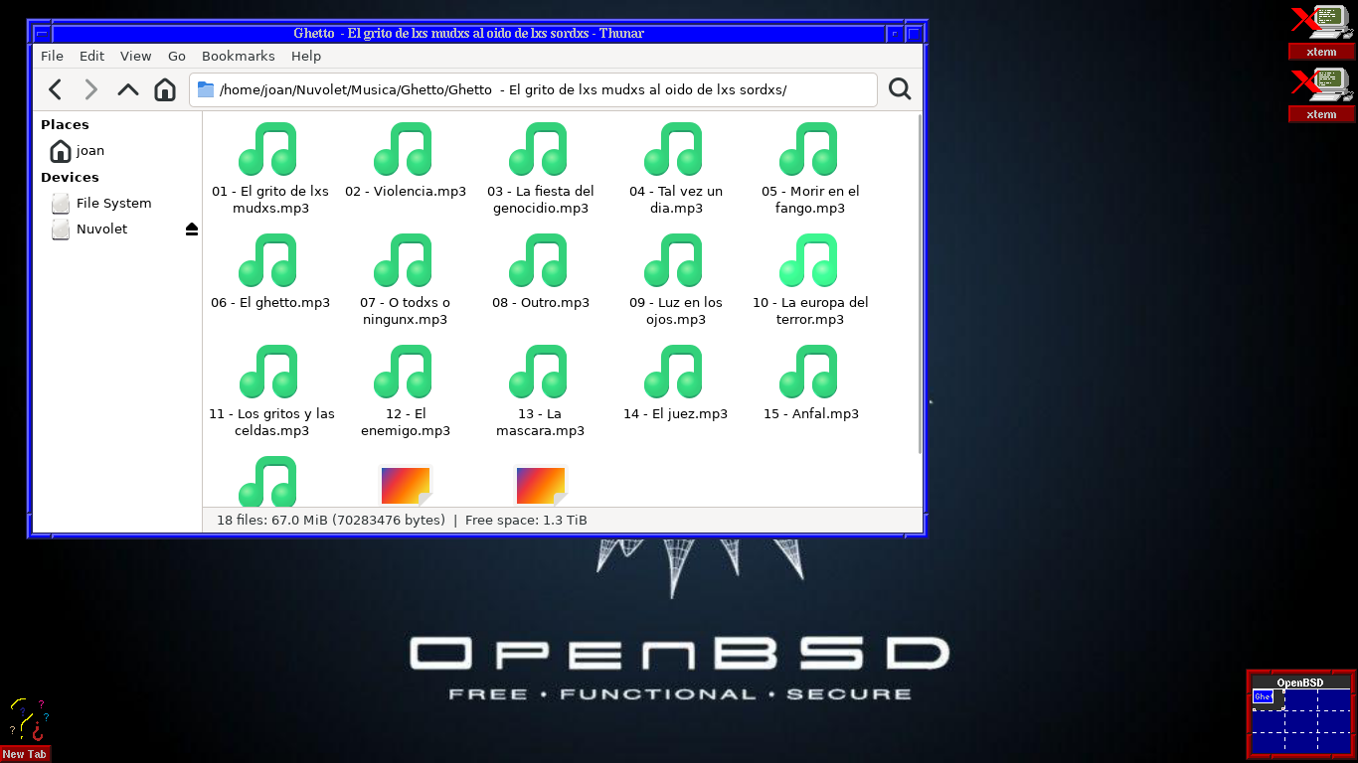Open the File menu

tap(52, 57)
